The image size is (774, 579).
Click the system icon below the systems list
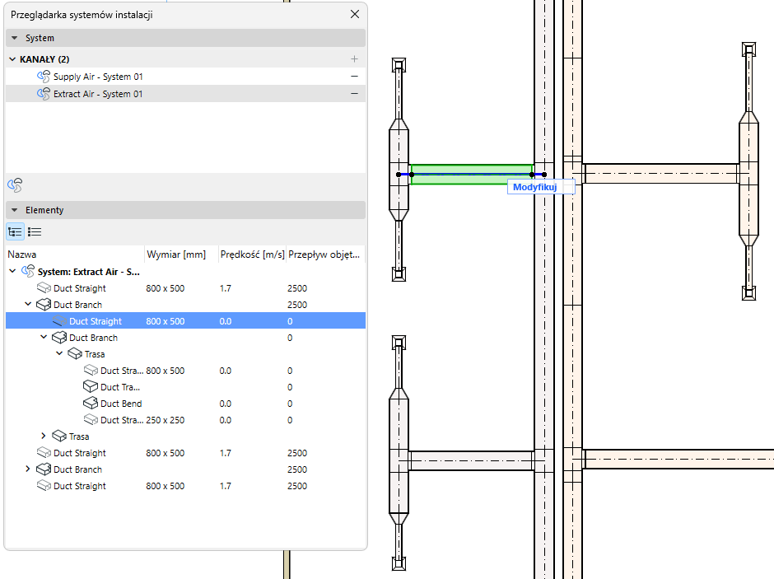pyautogui.click(x=15, y=185)
